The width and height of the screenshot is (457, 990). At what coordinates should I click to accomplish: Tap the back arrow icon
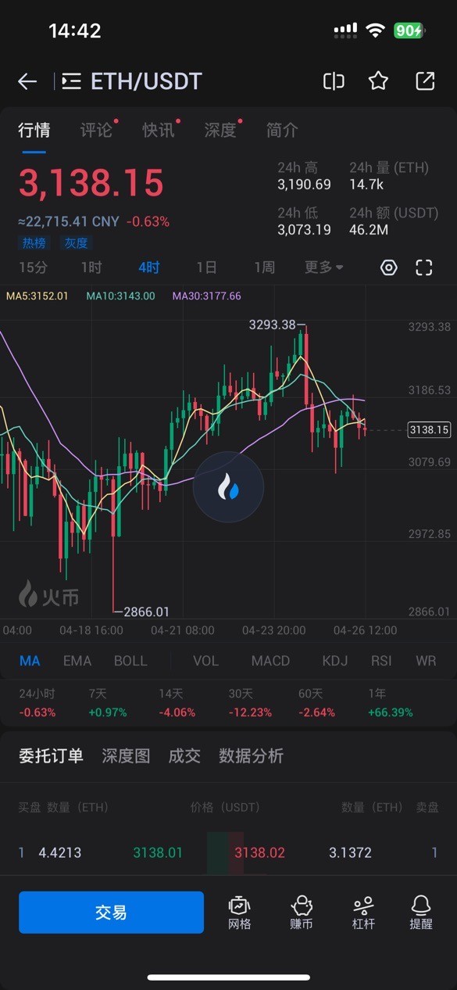coord(27,81)
